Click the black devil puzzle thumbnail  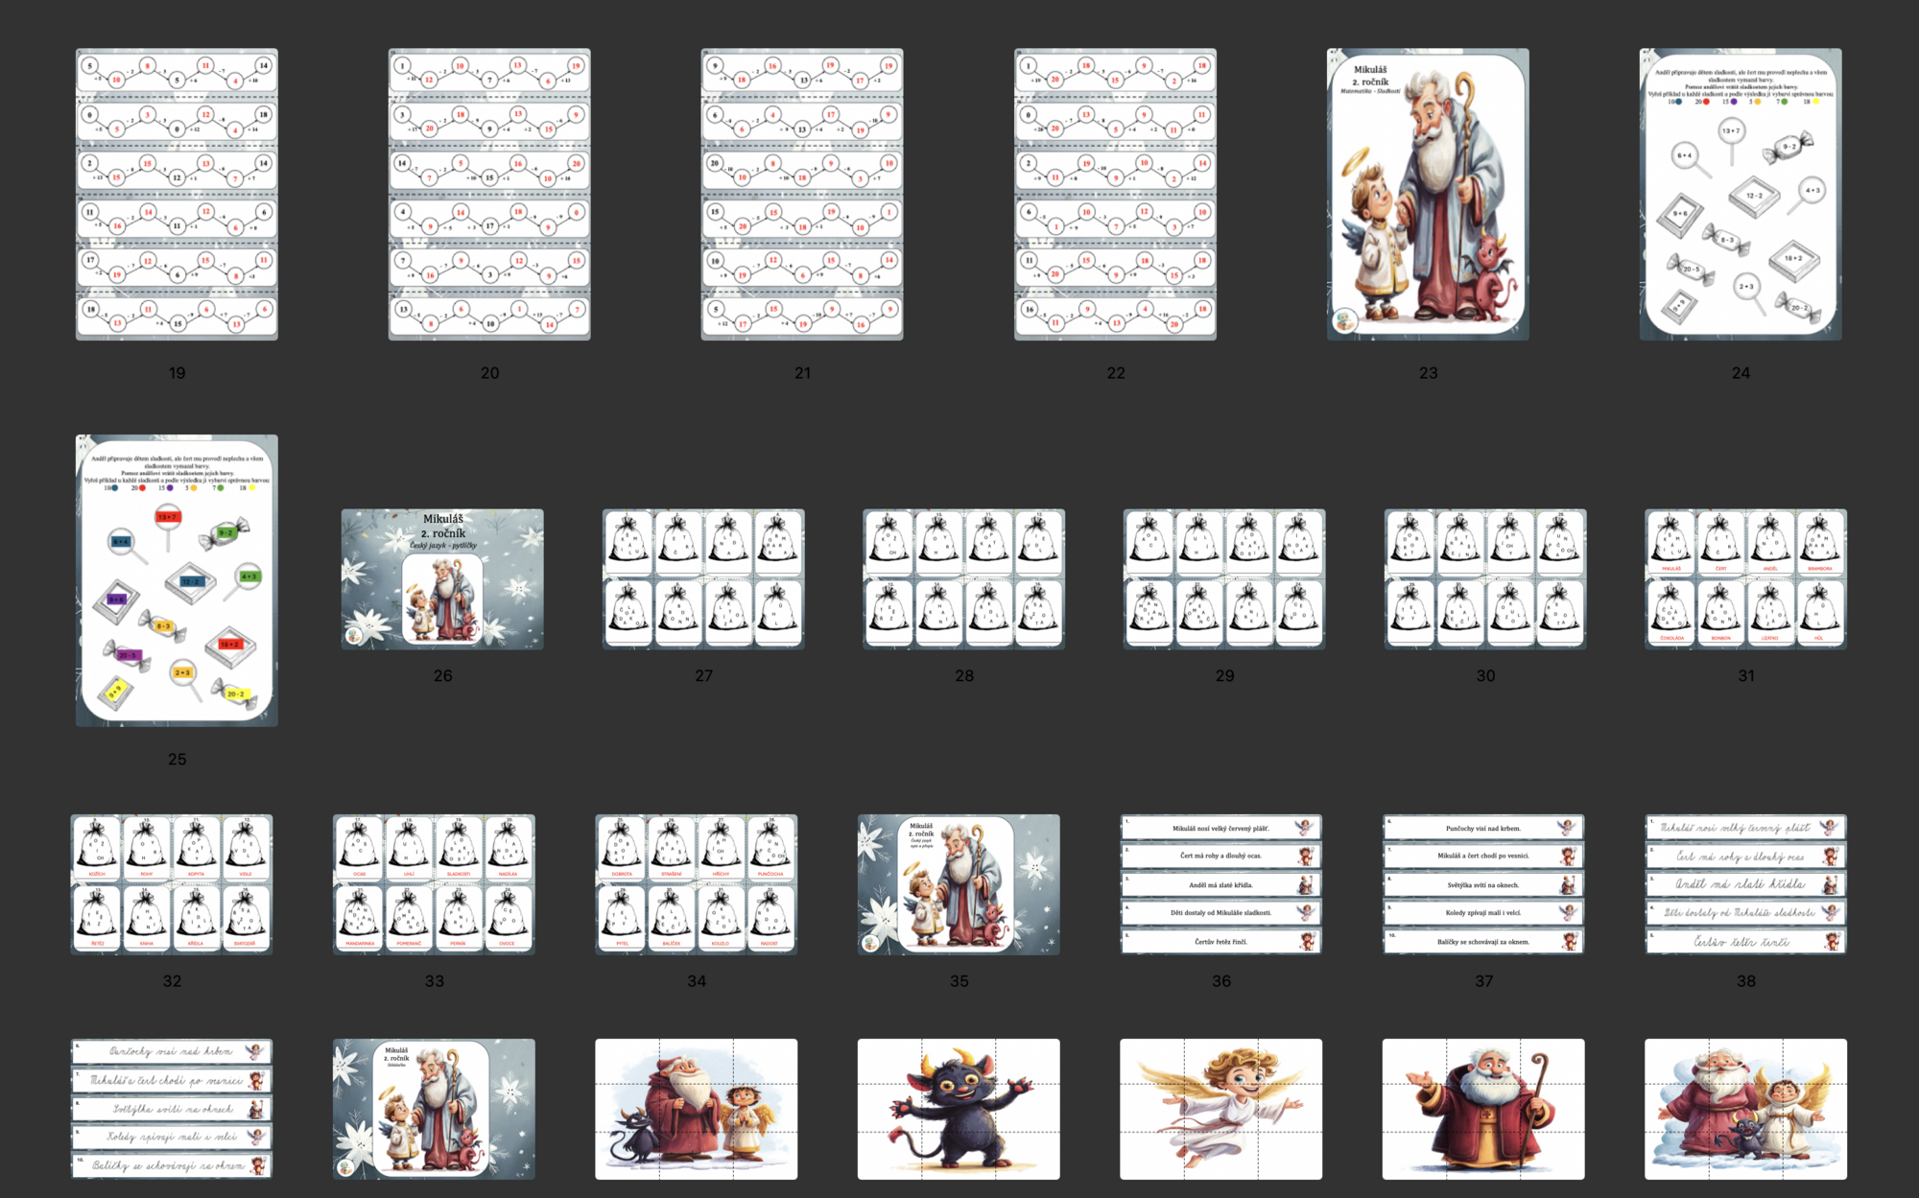tap(959, 1108)
